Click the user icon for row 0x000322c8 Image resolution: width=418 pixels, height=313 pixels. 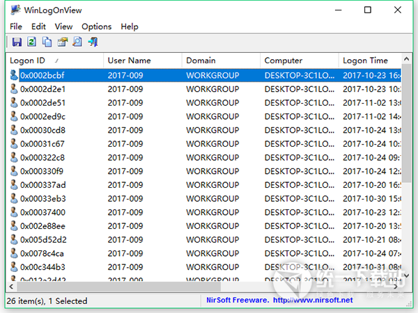14,158
